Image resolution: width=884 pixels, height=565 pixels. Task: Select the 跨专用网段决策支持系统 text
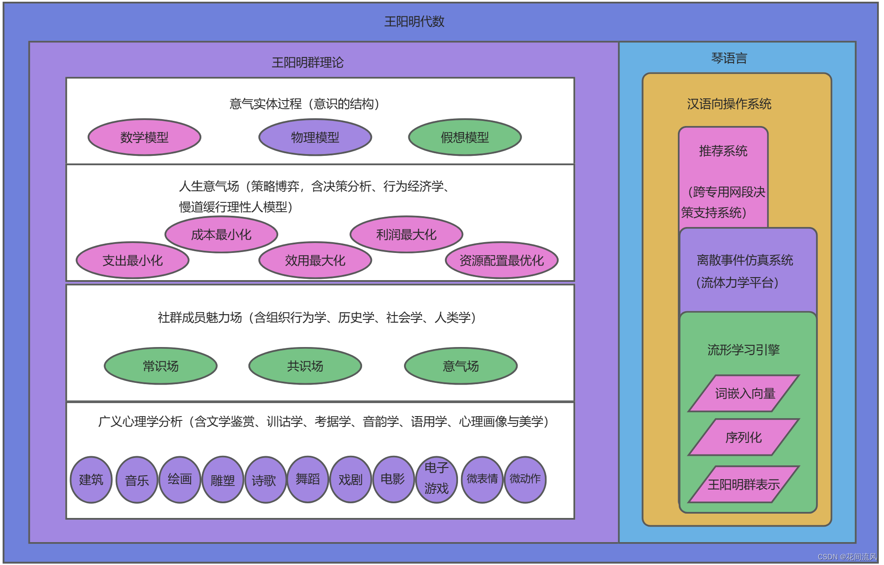[x=723, y=202]
